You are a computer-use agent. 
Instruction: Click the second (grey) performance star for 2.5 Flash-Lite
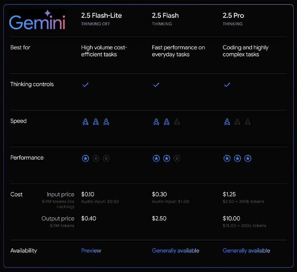point(96,158)
